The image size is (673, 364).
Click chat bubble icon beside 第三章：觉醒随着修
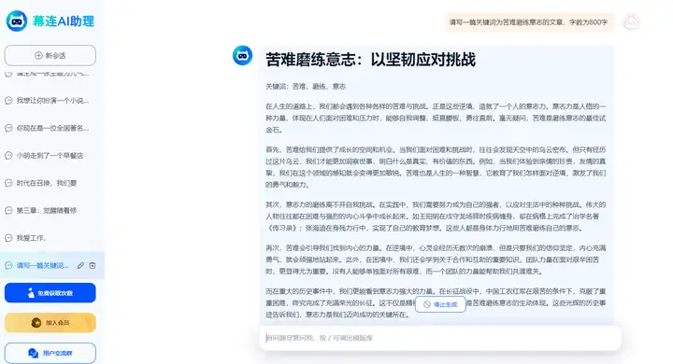8,211
